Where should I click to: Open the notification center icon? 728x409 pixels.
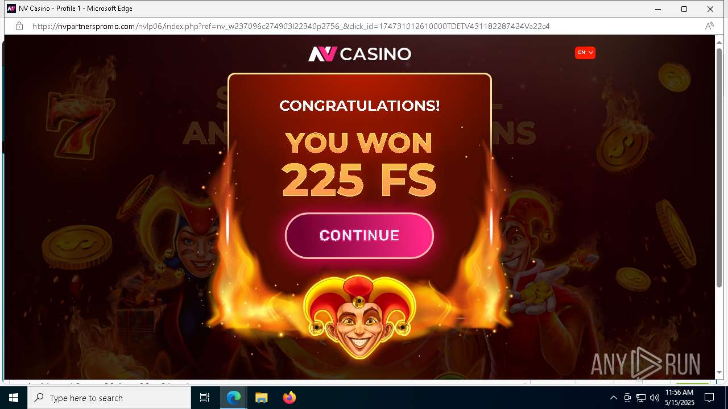(709, 398)
